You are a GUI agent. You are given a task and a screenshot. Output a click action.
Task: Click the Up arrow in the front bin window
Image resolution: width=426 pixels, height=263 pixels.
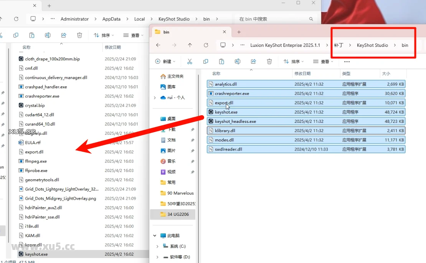click(190, 45)
